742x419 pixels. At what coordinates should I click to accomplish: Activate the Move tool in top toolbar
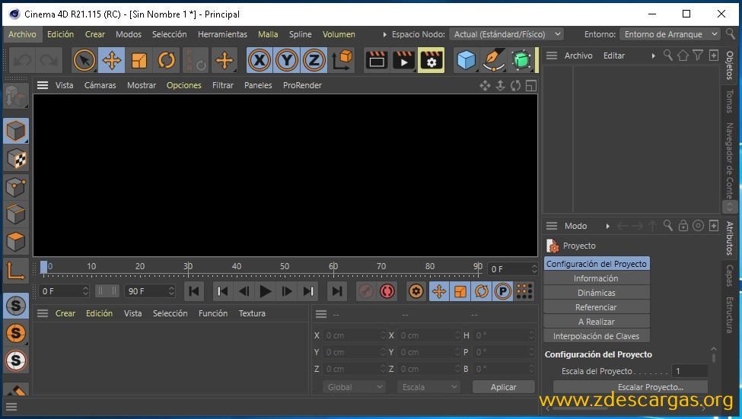click(x=112, y=61)
